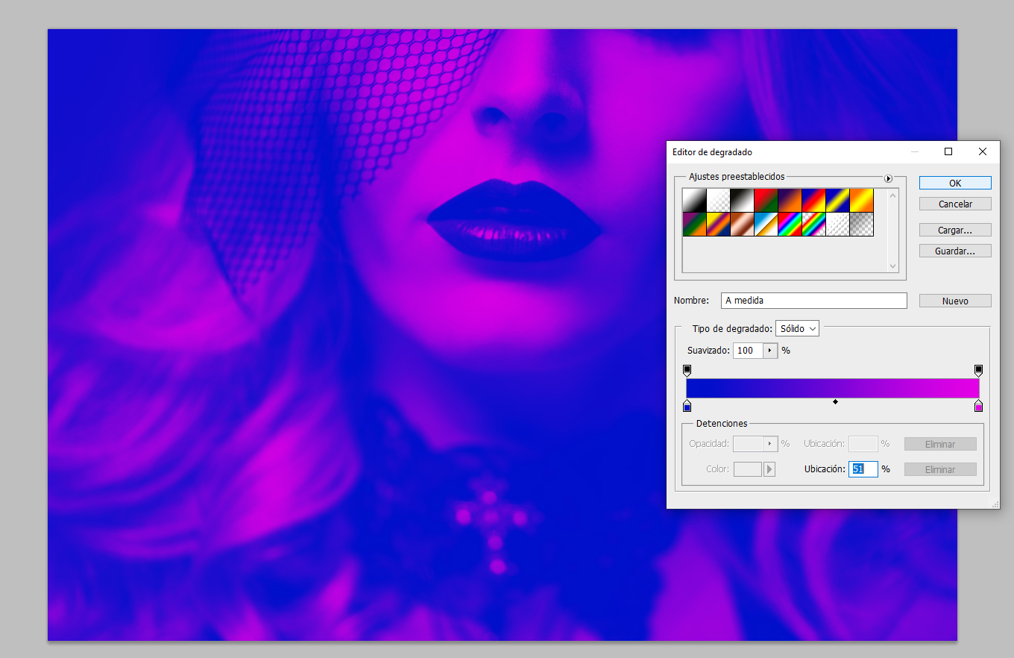Screen dimensions: 1014x658
Task: Choose the Black, White gradient preset
Action: coord(742,199)
